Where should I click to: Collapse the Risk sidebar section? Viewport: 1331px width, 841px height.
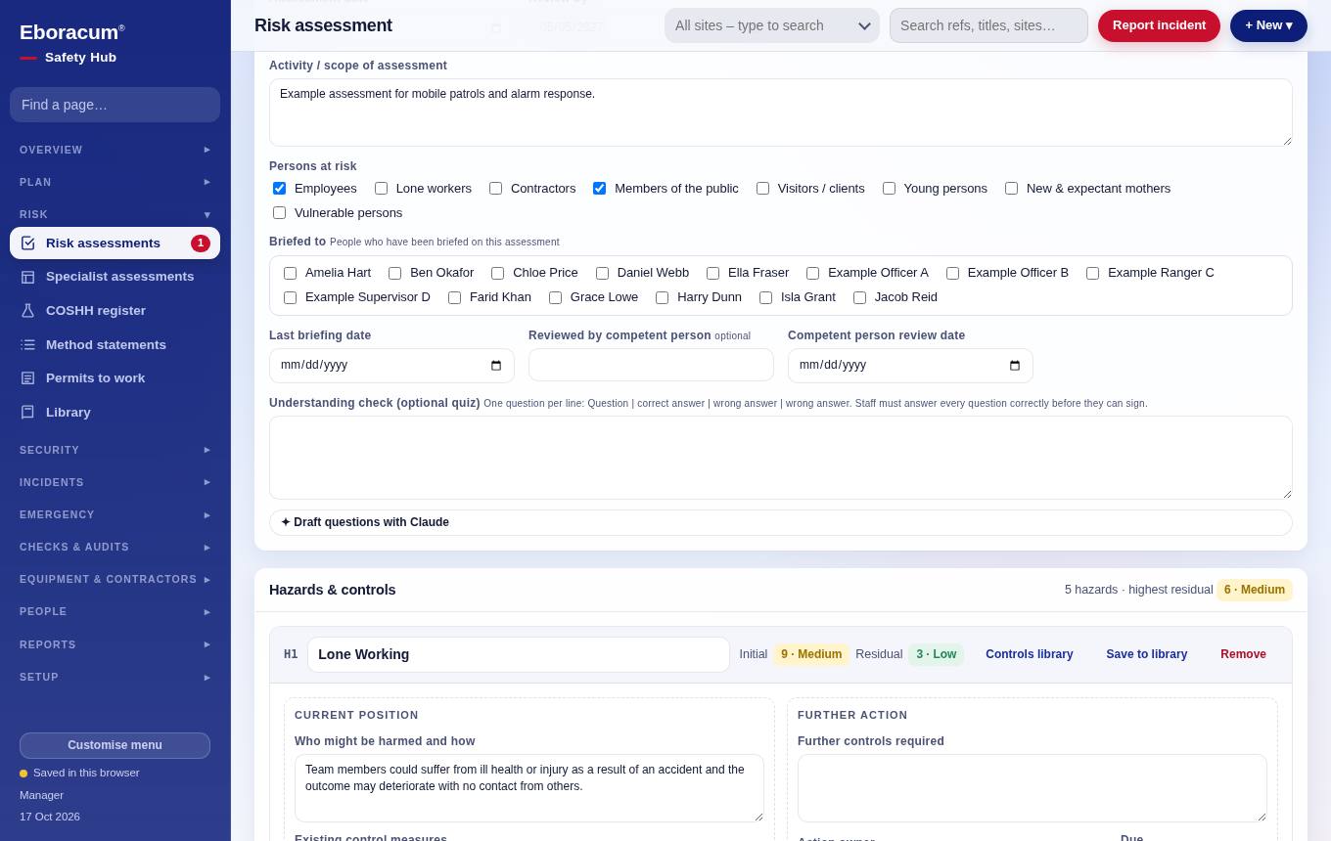point(115,214)
